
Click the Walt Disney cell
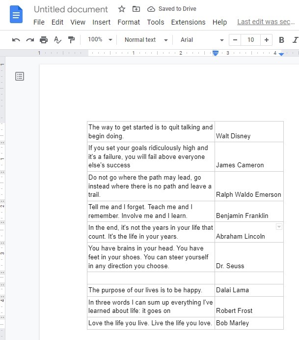[249, 131]
